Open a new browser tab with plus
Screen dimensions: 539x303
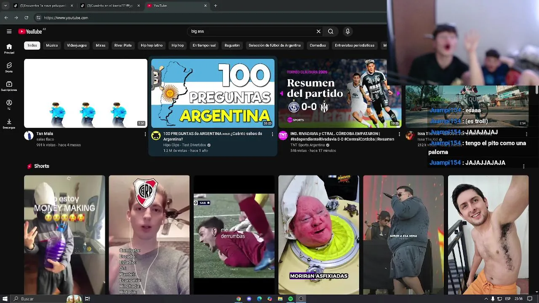tap(215, 5)
